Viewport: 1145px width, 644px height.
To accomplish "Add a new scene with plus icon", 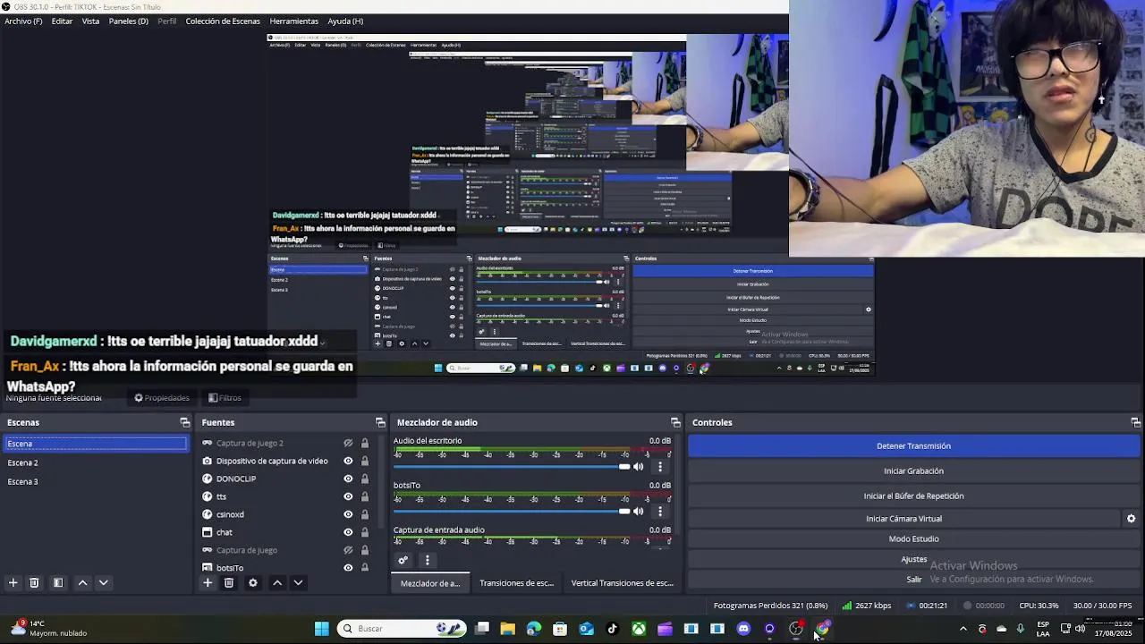I will pyautogui.click(x=13, y=582).
